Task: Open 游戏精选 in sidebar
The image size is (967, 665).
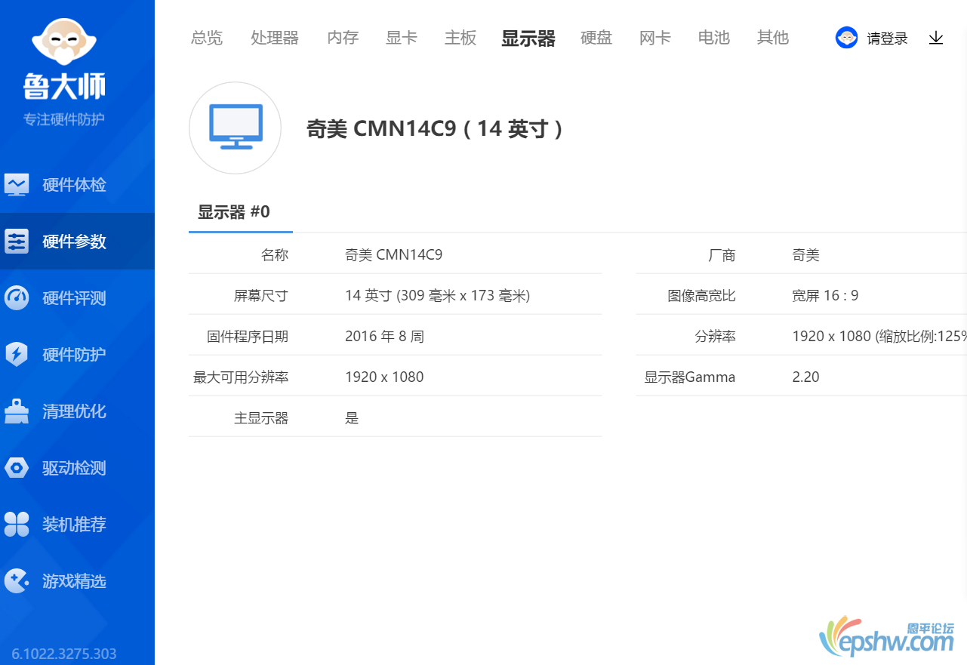Action: (x=77, y=581)
